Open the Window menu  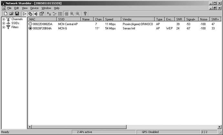[46, 8]
